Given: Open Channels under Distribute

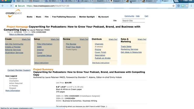Looking at the screenshot, I should click(x=99, y=44).
